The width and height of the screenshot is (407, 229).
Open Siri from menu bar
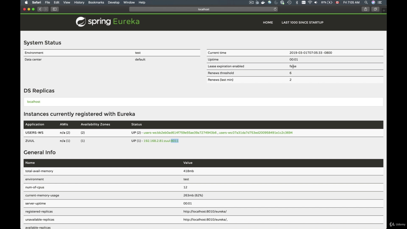[x=373, y=2]
